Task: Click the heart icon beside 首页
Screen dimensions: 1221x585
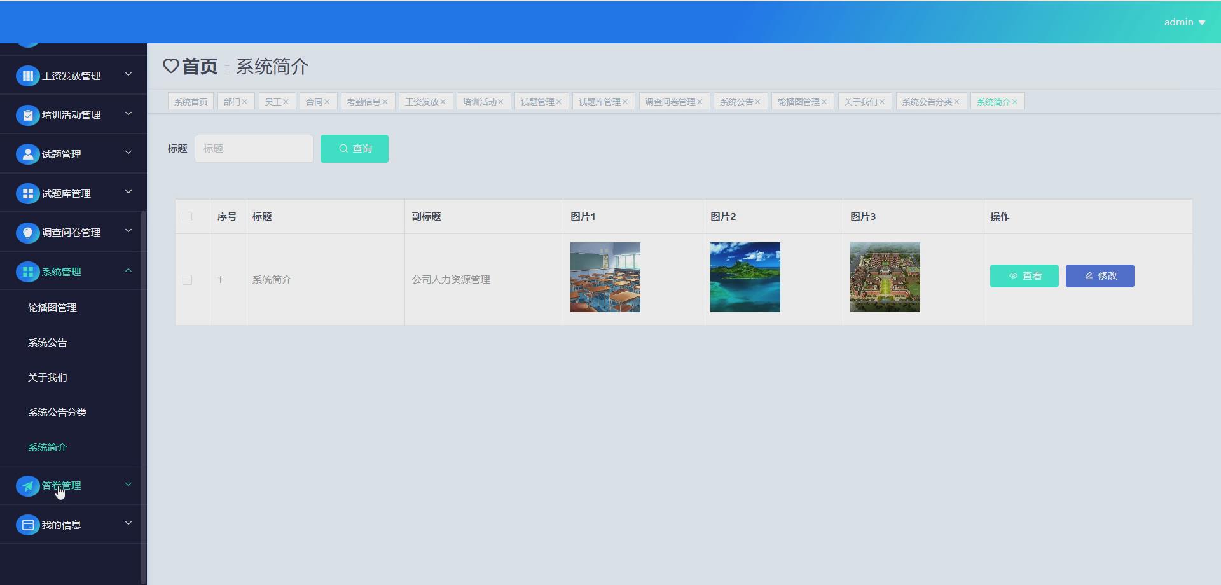Action: point(170,65)
